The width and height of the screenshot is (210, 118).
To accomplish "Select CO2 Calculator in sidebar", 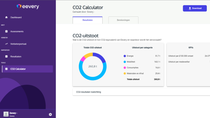I will pos(28,69).
